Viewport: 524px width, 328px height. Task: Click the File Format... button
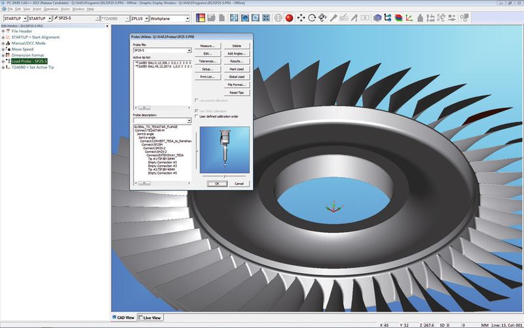click(x=236, y=85)
